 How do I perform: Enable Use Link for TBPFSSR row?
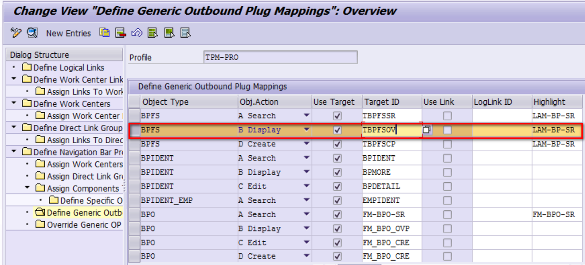point(447,116)
